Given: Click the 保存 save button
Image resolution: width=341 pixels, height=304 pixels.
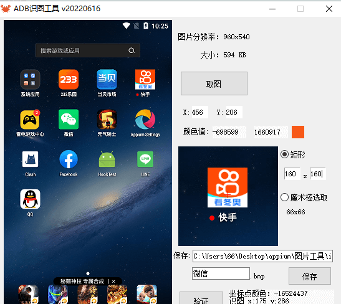Looking at the screenshot, I should (x=310, y=276).
